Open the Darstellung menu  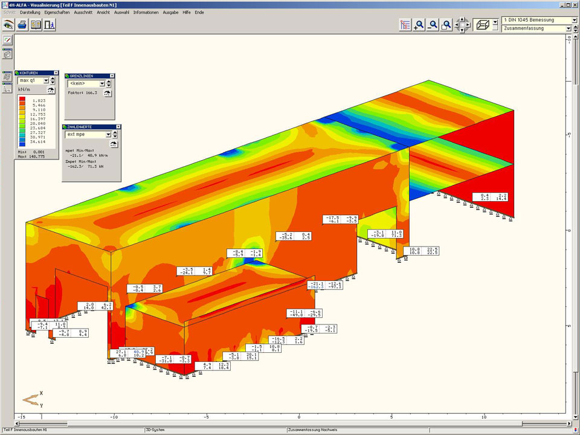pyautogui.click(x=30, y=12)
